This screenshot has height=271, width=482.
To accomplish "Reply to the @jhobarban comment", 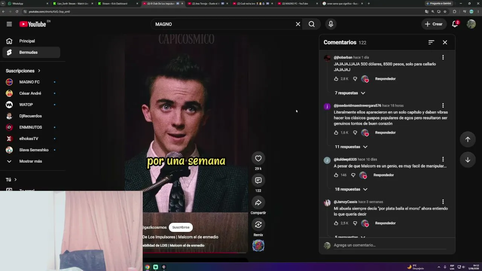I will (x=385, y=79).
